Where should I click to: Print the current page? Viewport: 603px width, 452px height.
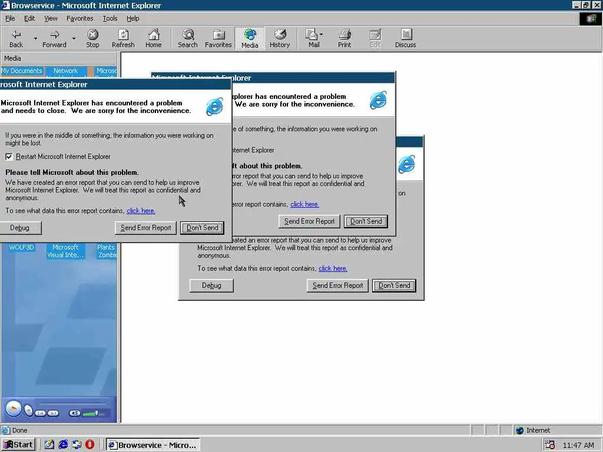[344, 38]
